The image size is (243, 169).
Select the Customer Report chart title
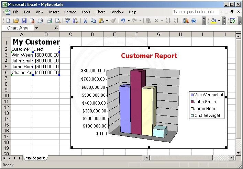pyautogui.click(x=149, y=56)
